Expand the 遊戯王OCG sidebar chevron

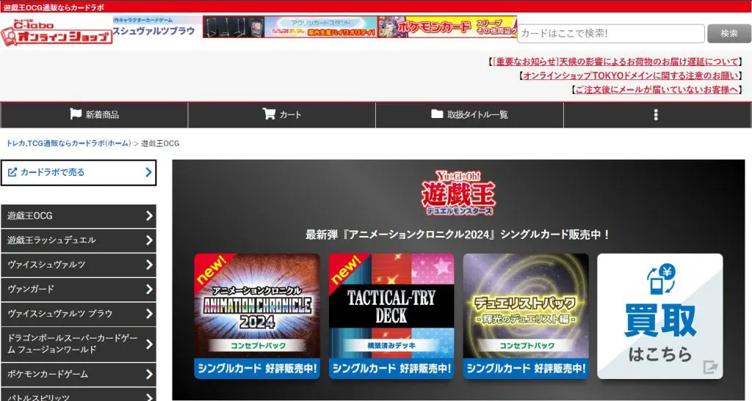(x=149, y=216)
